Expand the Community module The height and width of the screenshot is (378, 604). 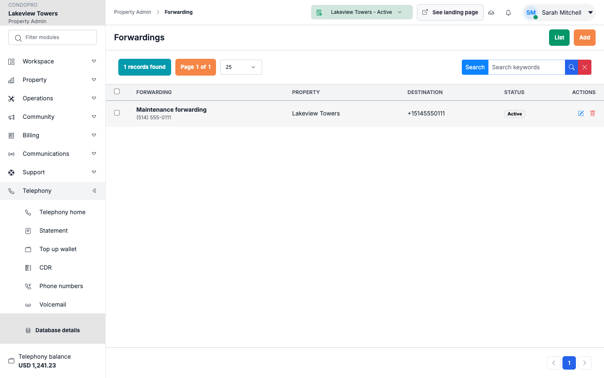[94, 117]
